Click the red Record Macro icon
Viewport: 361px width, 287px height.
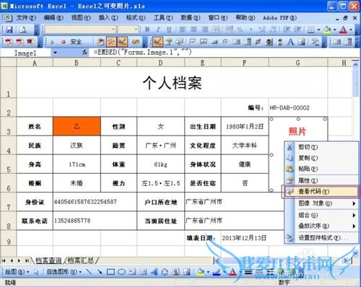click(64, 42)
